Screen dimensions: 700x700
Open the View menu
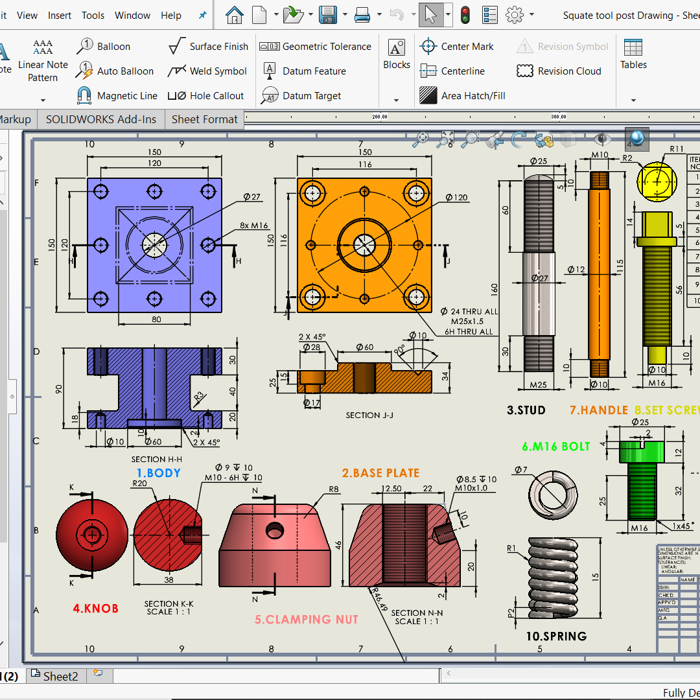click(27, 15)
